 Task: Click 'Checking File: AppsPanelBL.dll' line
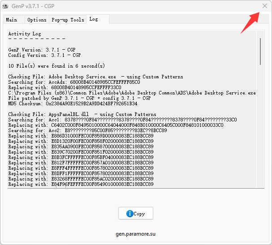[x=82, y=114]
